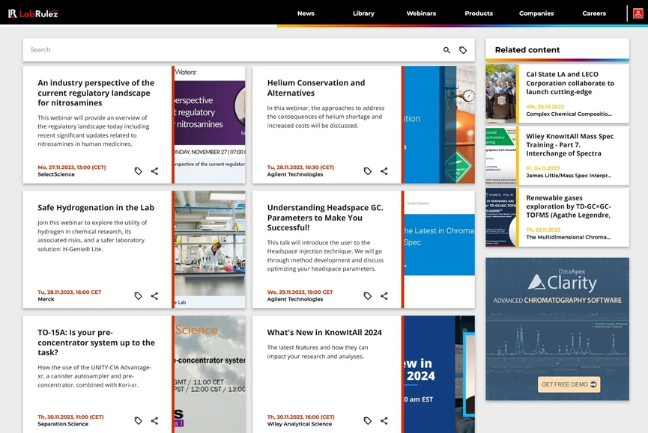Image resolution: width=648 pixels, height=433 pixels.
Task: Click the helium tank webinar thumbnail
Action: click(x=439, y=125)
